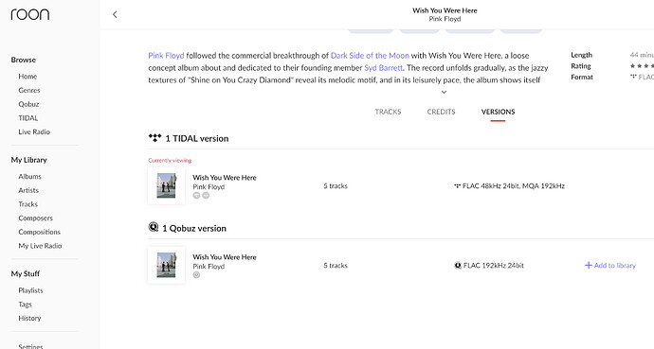This screenshot has height=349, width=654.
Task: Open Qobuz version album cover thumbnail
Action: tap(167, 266)
